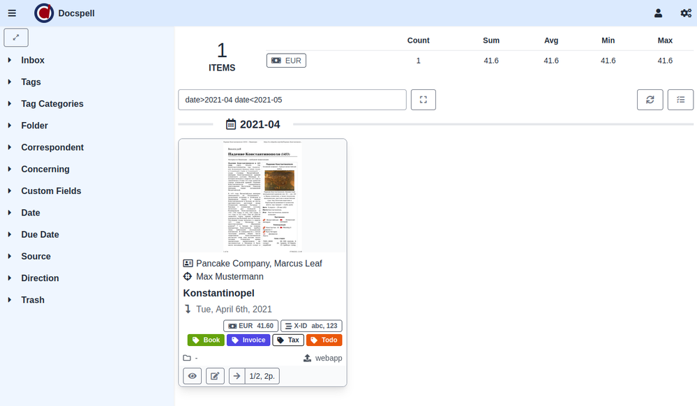Expand the Inbox section
Viewport: 697px width, 406px height.
(x=33, y=60)
